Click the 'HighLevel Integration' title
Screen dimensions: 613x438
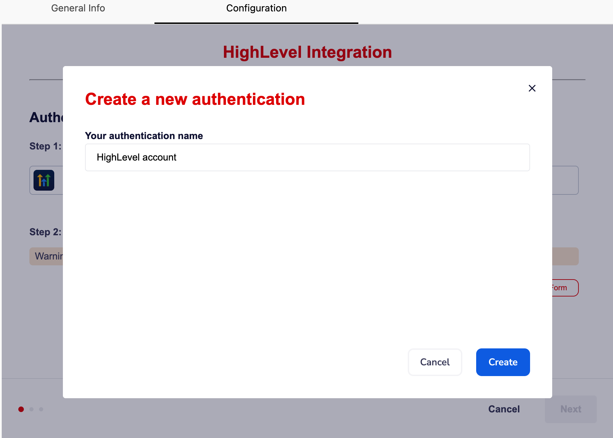(307, 52)
